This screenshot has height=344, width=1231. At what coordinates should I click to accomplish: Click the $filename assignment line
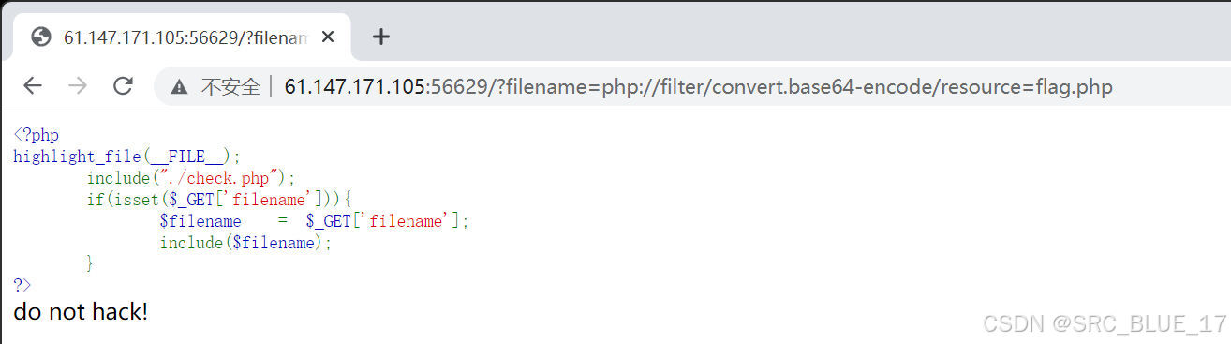[x=314, y=221]
